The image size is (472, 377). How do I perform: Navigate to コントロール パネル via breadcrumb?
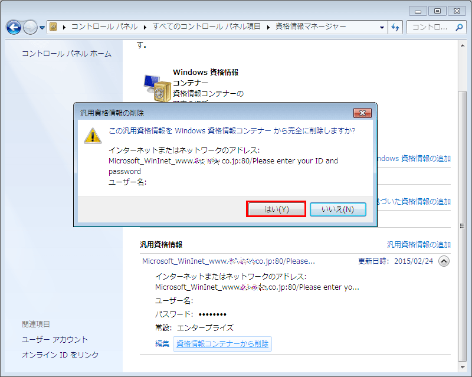click(x=104, y=27)
